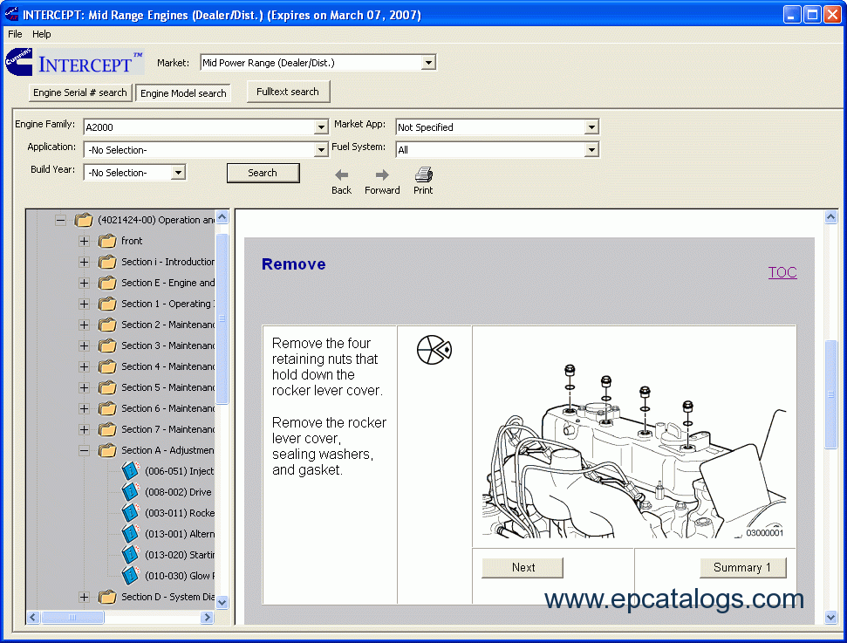Select the (013-001) Altern document icon
The image size is (847, 643).
click(130, 534)
